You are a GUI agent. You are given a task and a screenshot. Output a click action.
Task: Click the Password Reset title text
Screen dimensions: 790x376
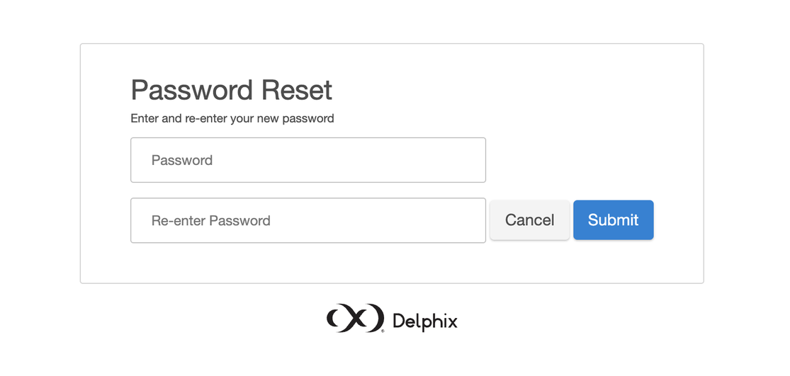click(x=232, y=91)
